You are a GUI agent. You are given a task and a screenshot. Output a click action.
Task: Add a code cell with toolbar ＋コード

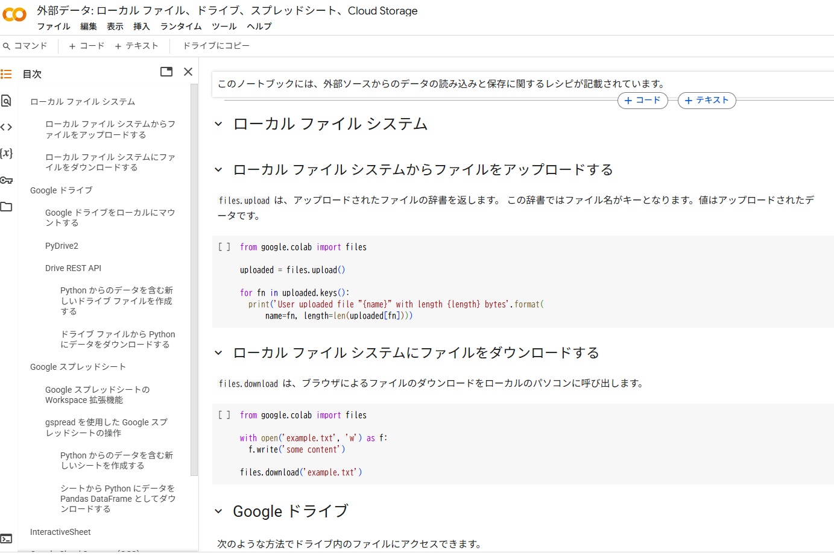click(x=87, y=46)
